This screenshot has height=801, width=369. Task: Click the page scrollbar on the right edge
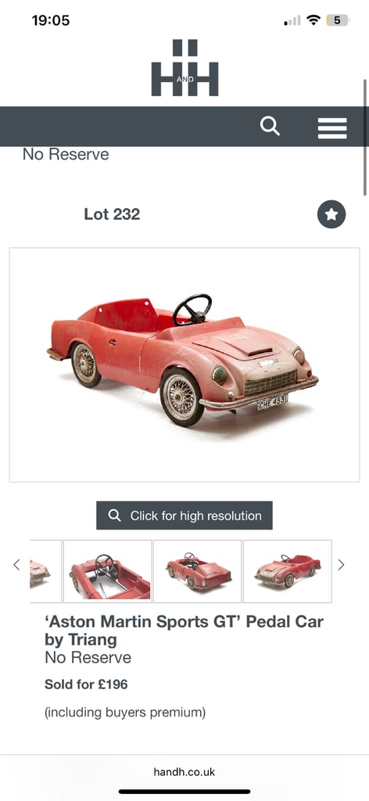pos(365,137)
